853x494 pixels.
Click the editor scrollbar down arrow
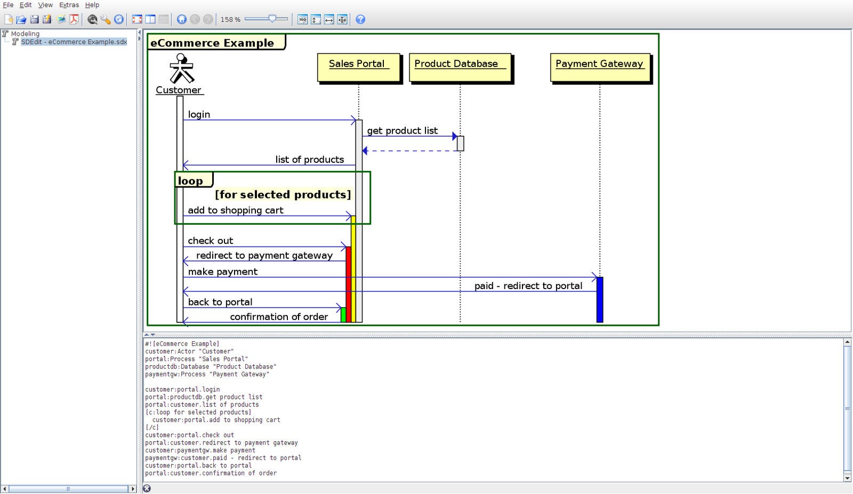click(848, 478)
